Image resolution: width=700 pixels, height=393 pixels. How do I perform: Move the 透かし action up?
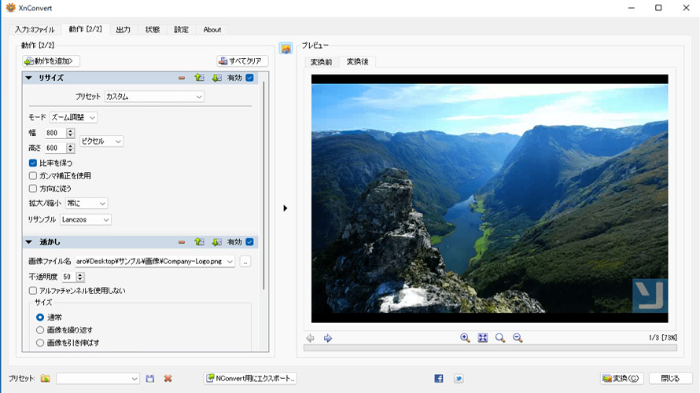click(x=199, y=242)
